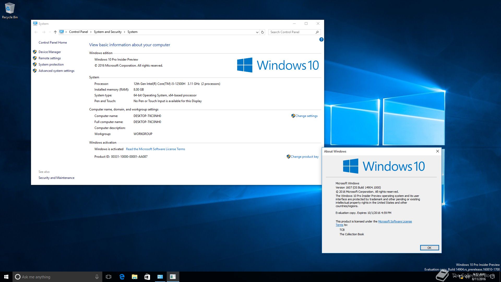
Task: Click Read the Microsoft Software License Terms
Action: 156,149
